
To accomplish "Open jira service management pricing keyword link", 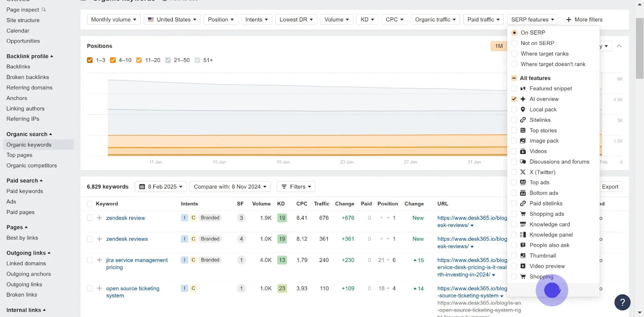I will coord(137,264).
